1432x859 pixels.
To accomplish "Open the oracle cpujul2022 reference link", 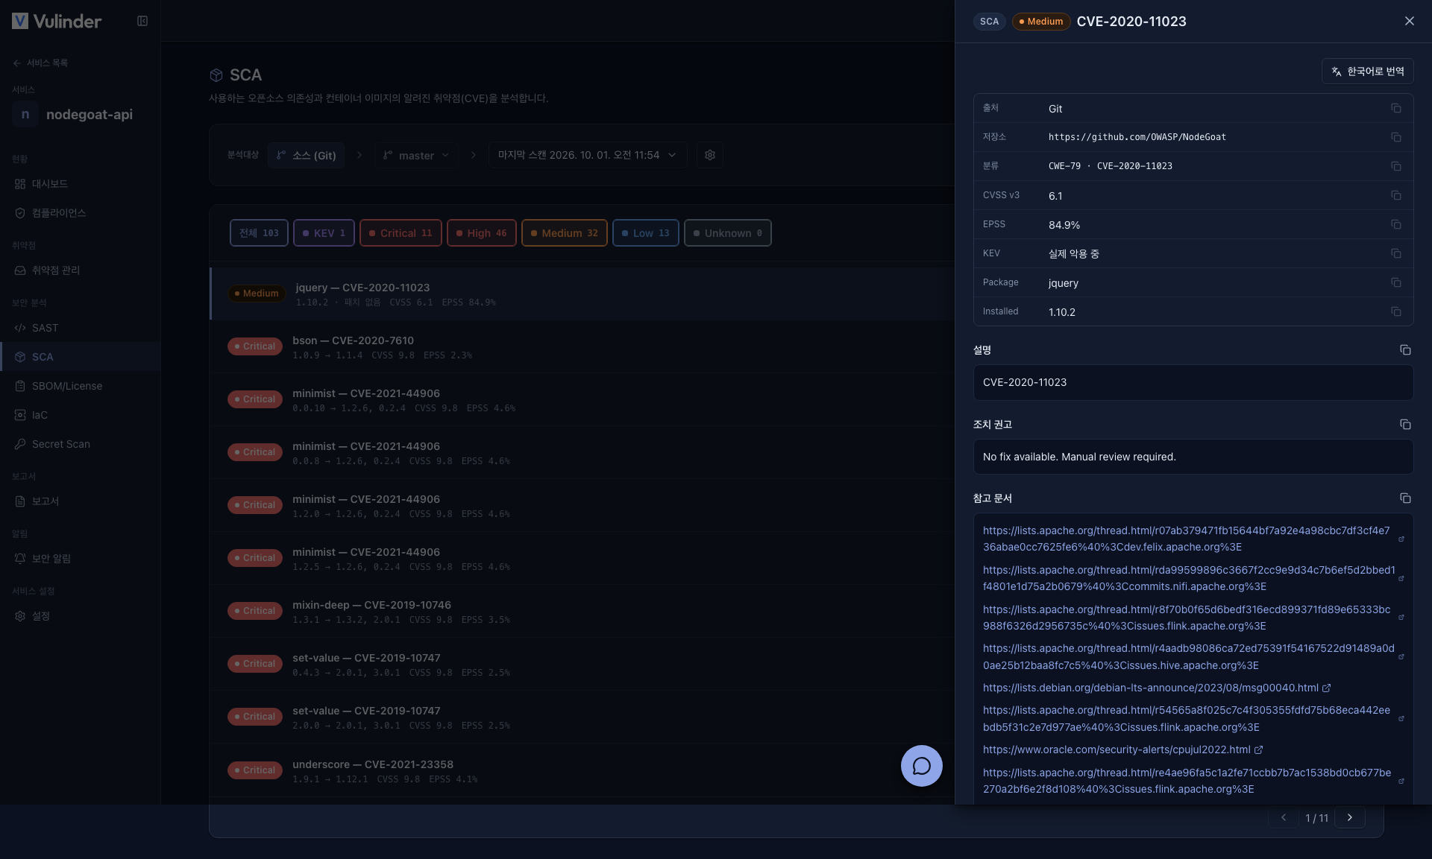I will [1122, 749].
